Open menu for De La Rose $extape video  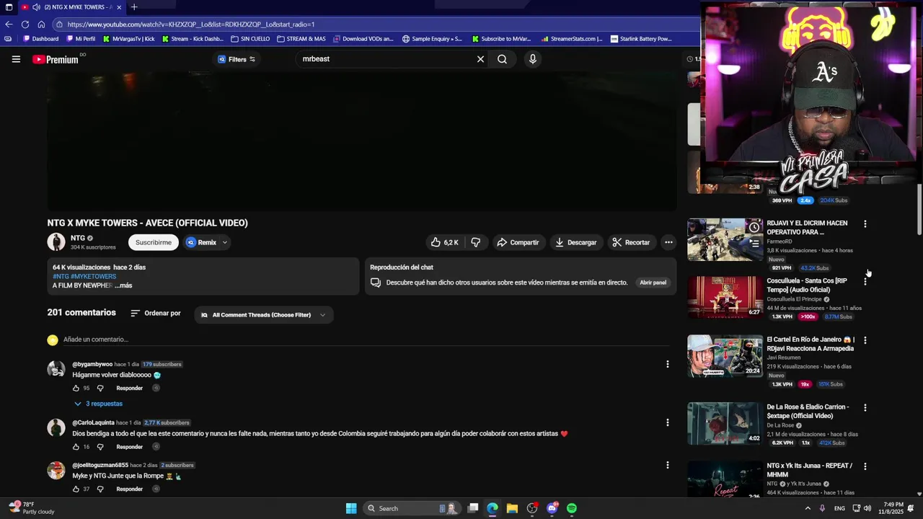click(x=865, y=407)
